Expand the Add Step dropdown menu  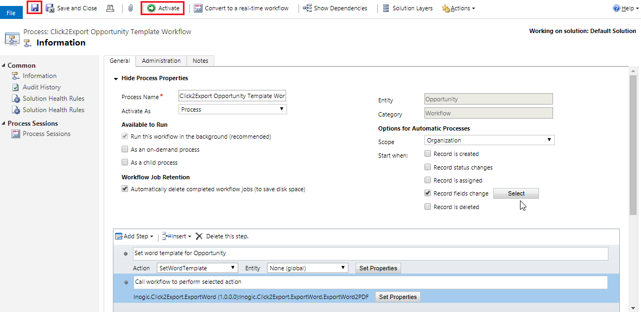click(151, 237)
